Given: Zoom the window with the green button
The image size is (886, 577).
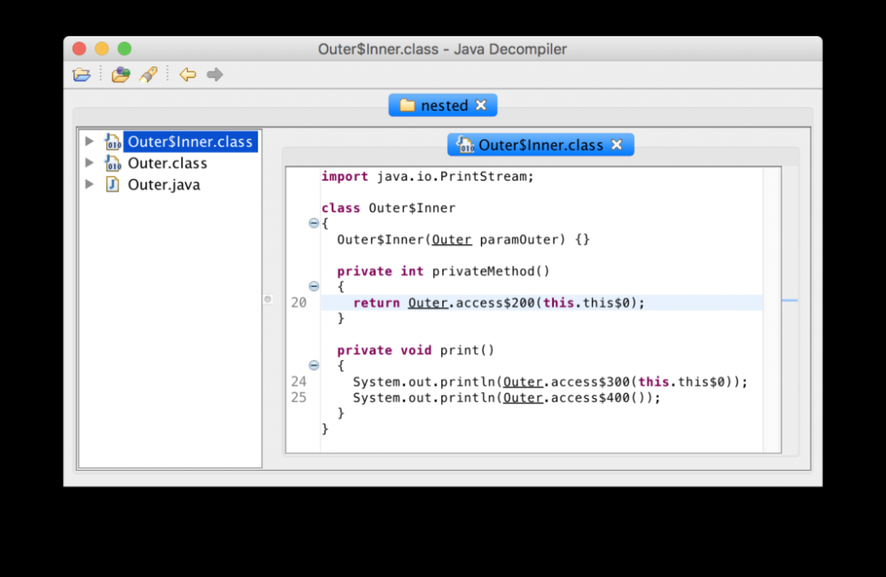Looking at the screenshot, I should [x=124, y=49].
